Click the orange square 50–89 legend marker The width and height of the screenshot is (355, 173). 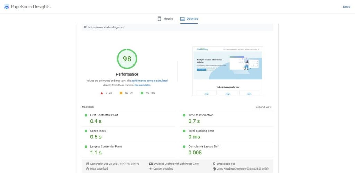(121, 93)
